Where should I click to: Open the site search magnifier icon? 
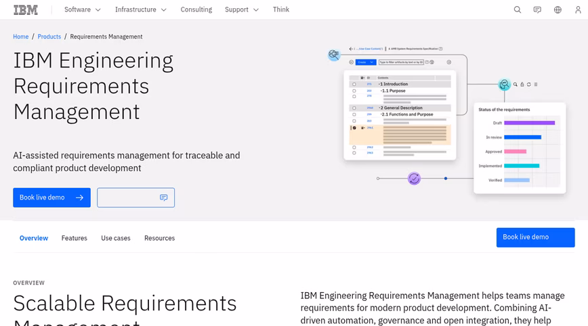tap(518, 9)
